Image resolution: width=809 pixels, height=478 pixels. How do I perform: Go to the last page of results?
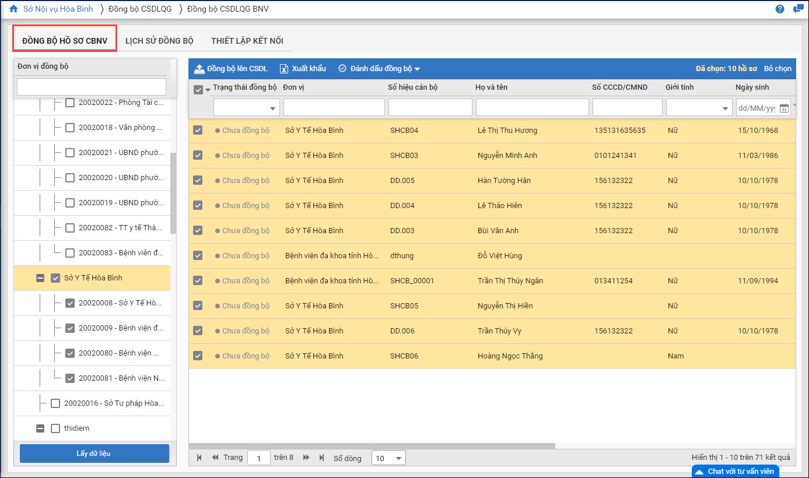tap(321, 458)
